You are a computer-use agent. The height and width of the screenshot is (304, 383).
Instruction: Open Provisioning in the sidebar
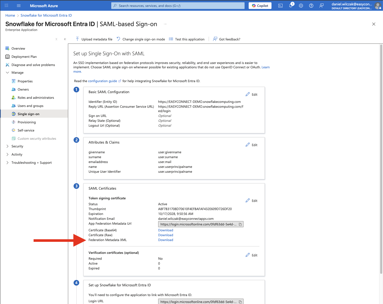point(27,122)
